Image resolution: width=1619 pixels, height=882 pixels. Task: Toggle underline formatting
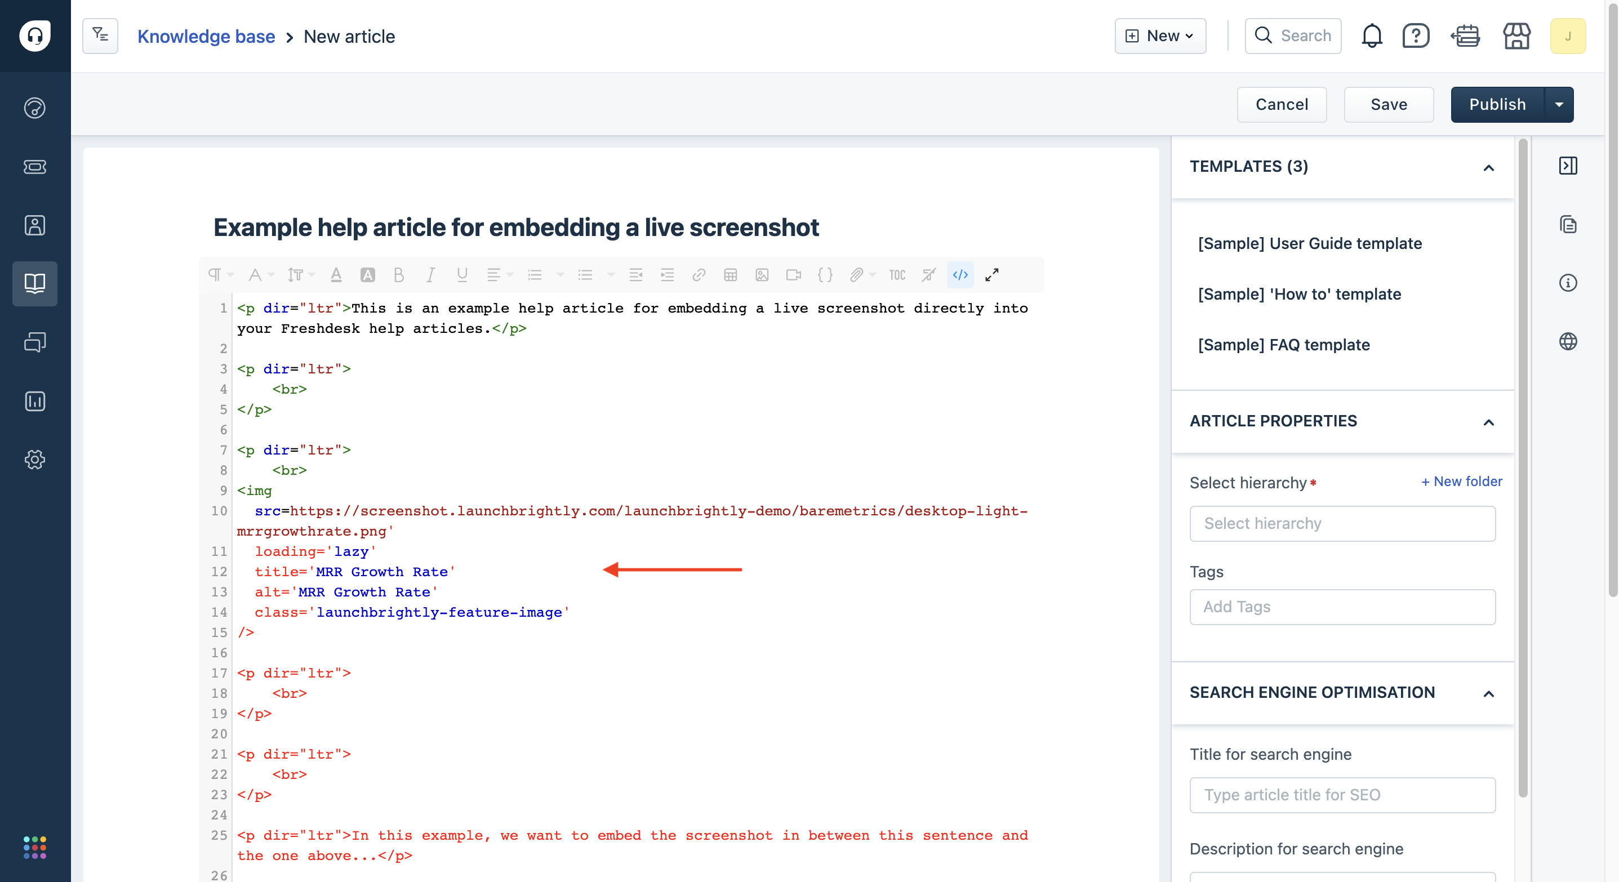pos(462,274)
